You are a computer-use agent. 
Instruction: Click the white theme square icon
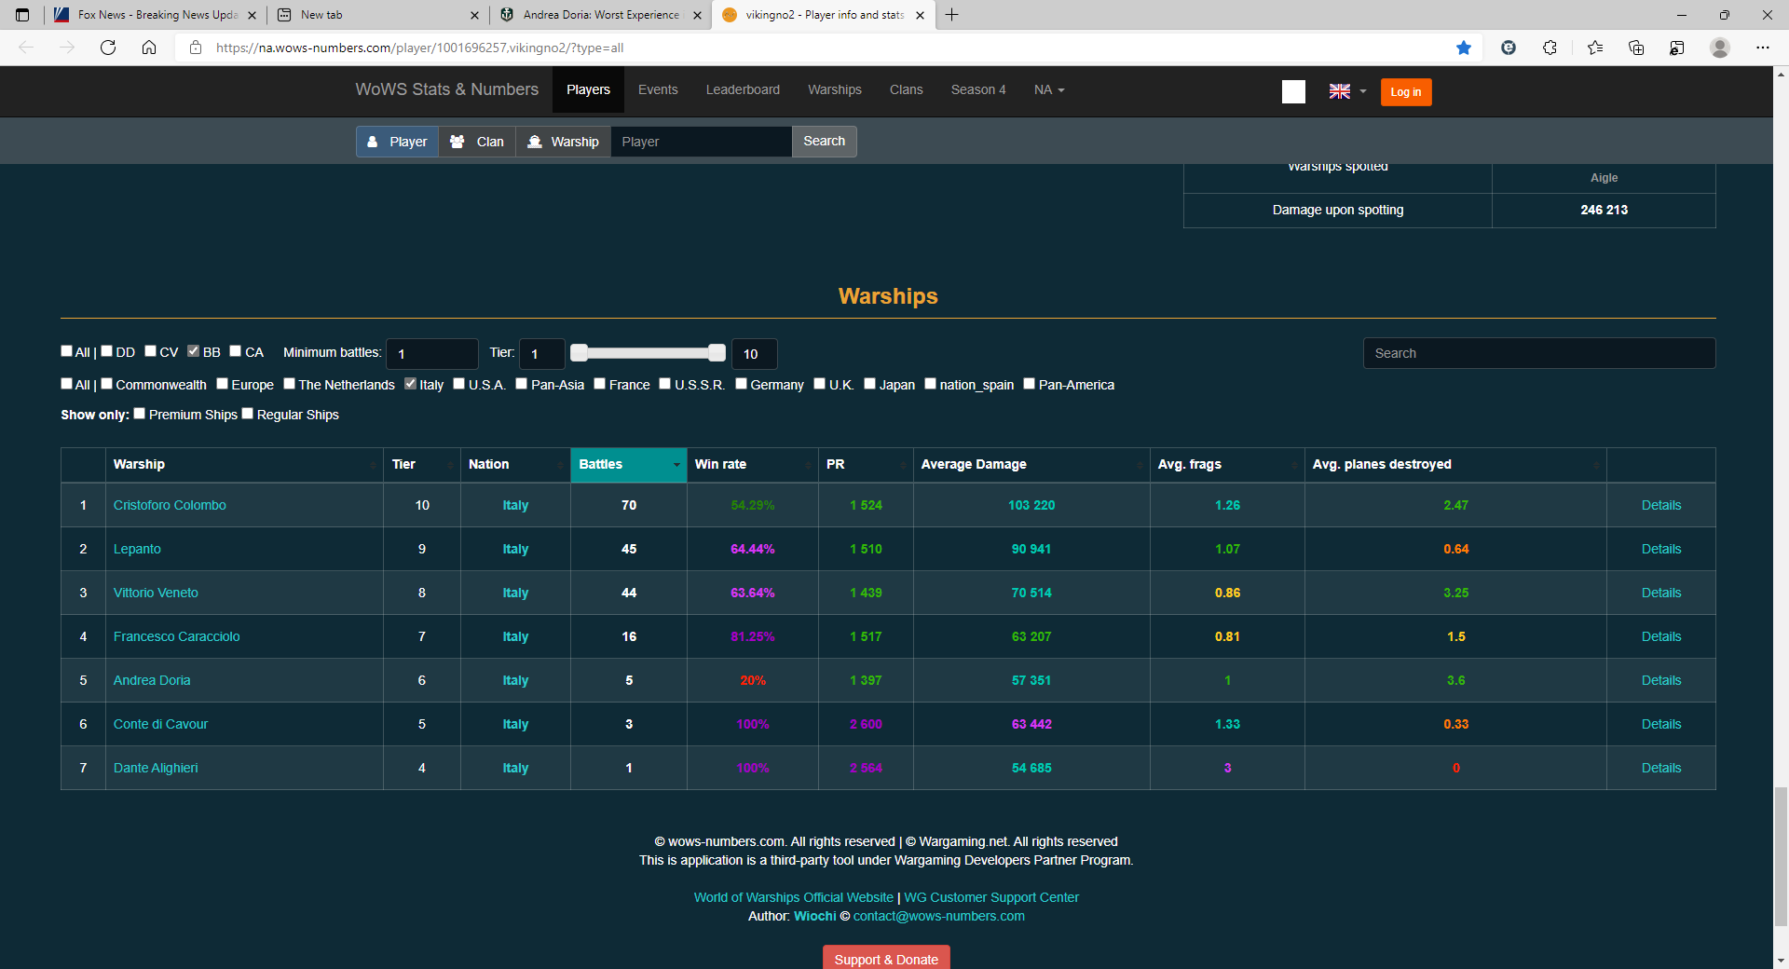(x=1293, y=91)
